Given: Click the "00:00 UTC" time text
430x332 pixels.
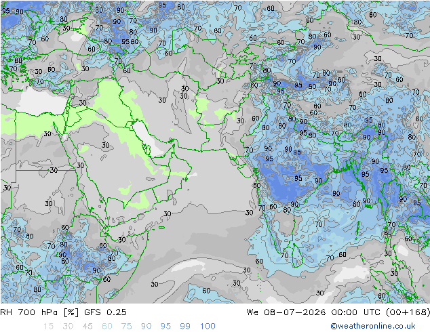Looking at the screenshot, I should click(x=355, y=312).
